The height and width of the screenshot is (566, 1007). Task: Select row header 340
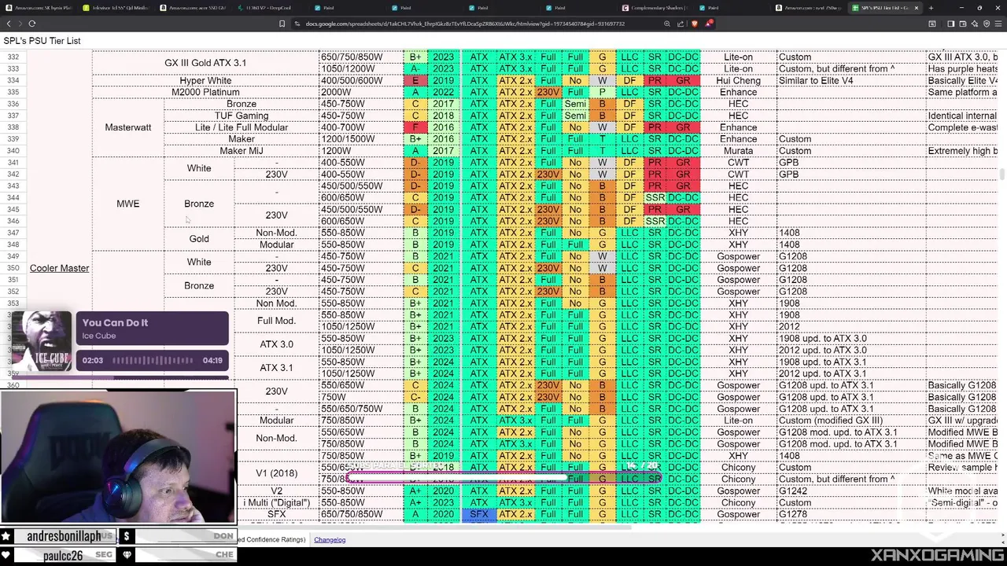tap(13, 151)
